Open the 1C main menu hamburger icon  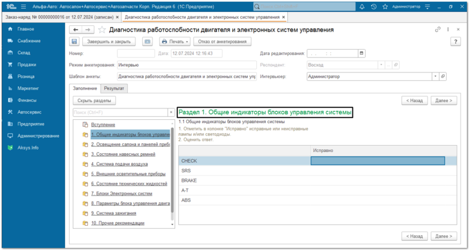coord(23,6)
